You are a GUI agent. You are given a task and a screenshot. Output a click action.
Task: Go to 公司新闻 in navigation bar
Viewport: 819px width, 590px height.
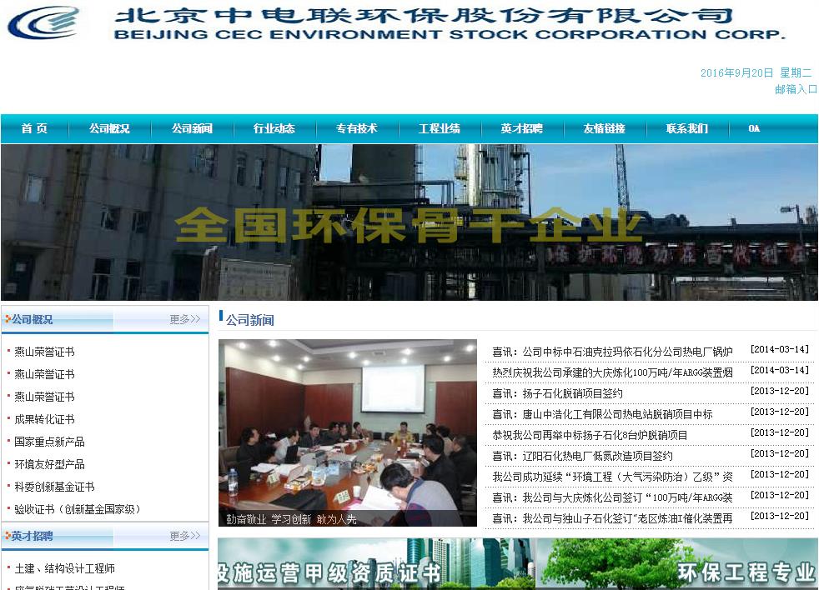(192, 128)
